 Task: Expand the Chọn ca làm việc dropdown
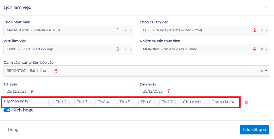(x=266, y=30)
